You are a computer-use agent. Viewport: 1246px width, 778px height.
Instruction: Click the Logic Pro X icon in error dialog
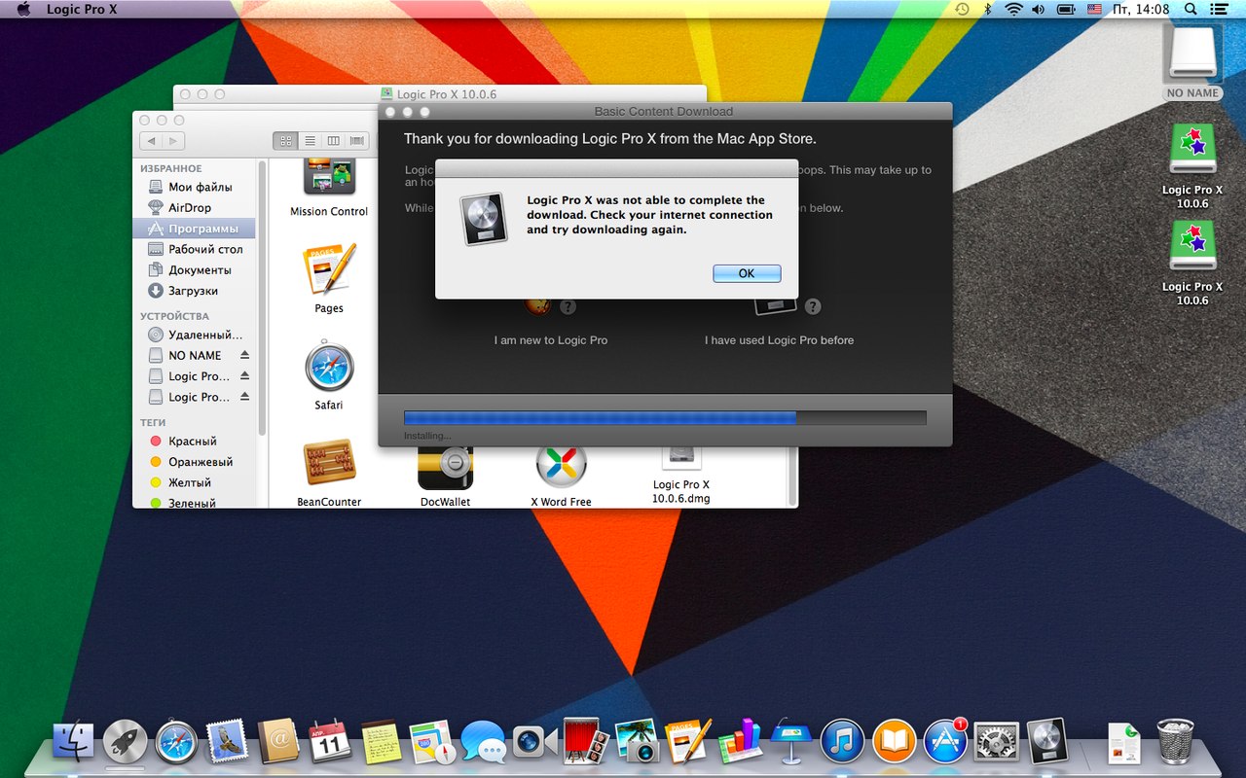coord(484,218)
